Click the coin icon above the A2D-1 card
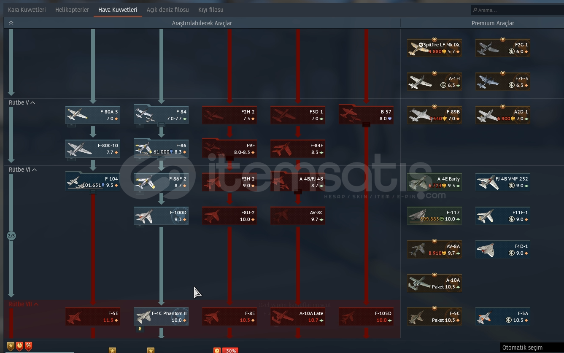This screenshot has height=353, width=564. [x=502, y=106]
